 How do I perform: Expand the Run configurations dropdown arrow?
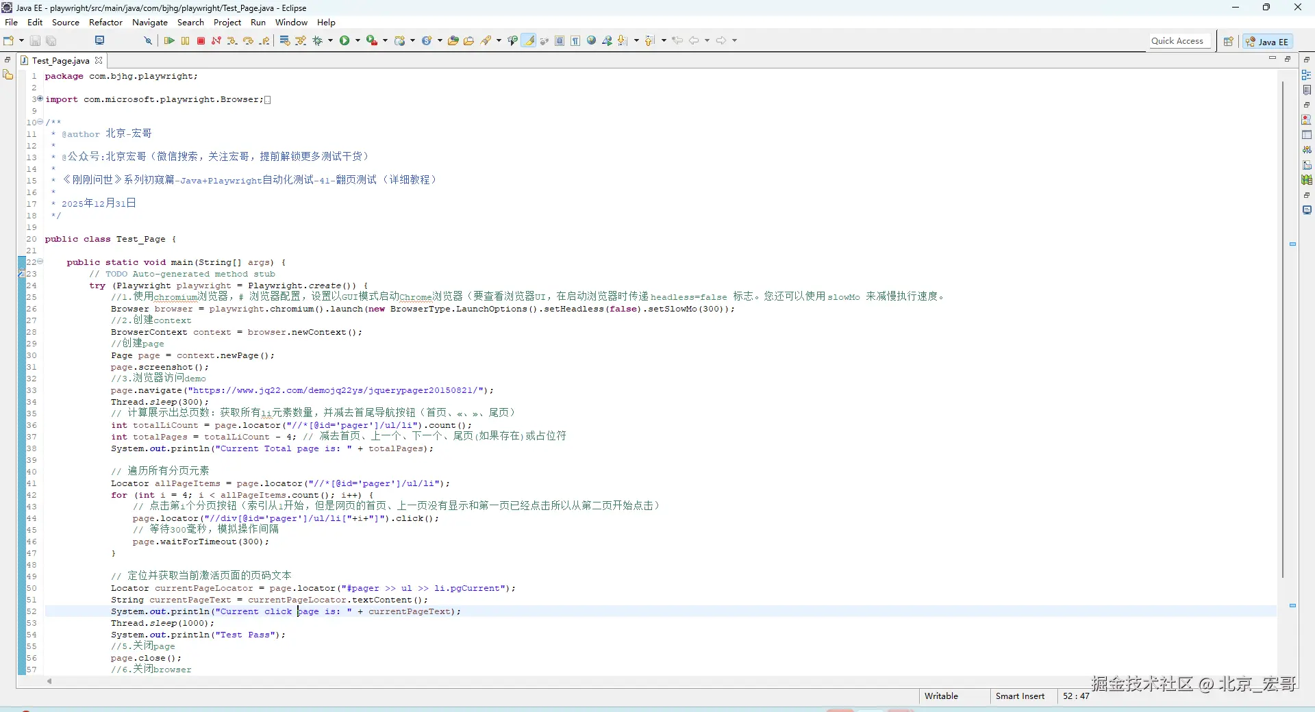(358, 41)
